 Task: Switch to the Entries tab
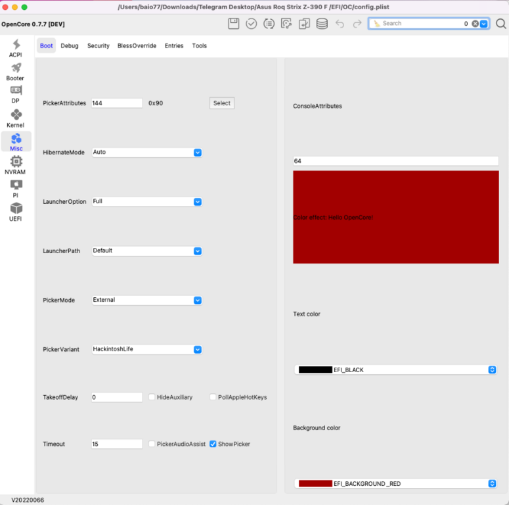(174, 46)
